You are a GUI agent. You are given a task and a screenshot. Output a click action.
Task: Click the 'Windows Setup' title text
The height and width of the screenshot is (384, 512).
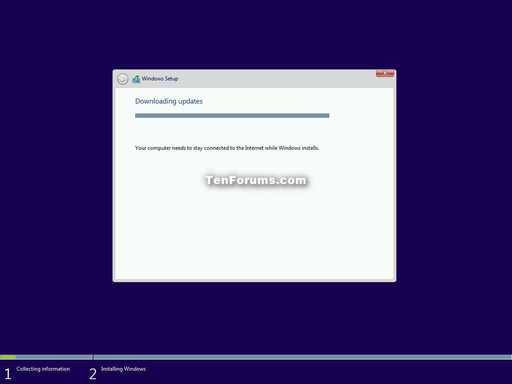coord(160,79)
